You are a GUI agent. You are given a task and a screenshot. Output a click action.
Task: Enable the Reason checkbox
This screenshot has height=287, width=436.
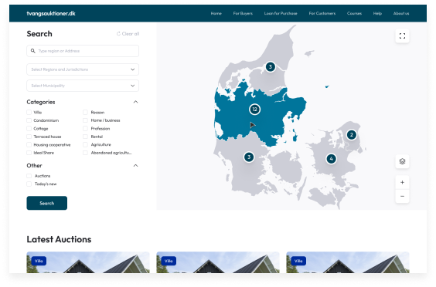tap(85, 112)
